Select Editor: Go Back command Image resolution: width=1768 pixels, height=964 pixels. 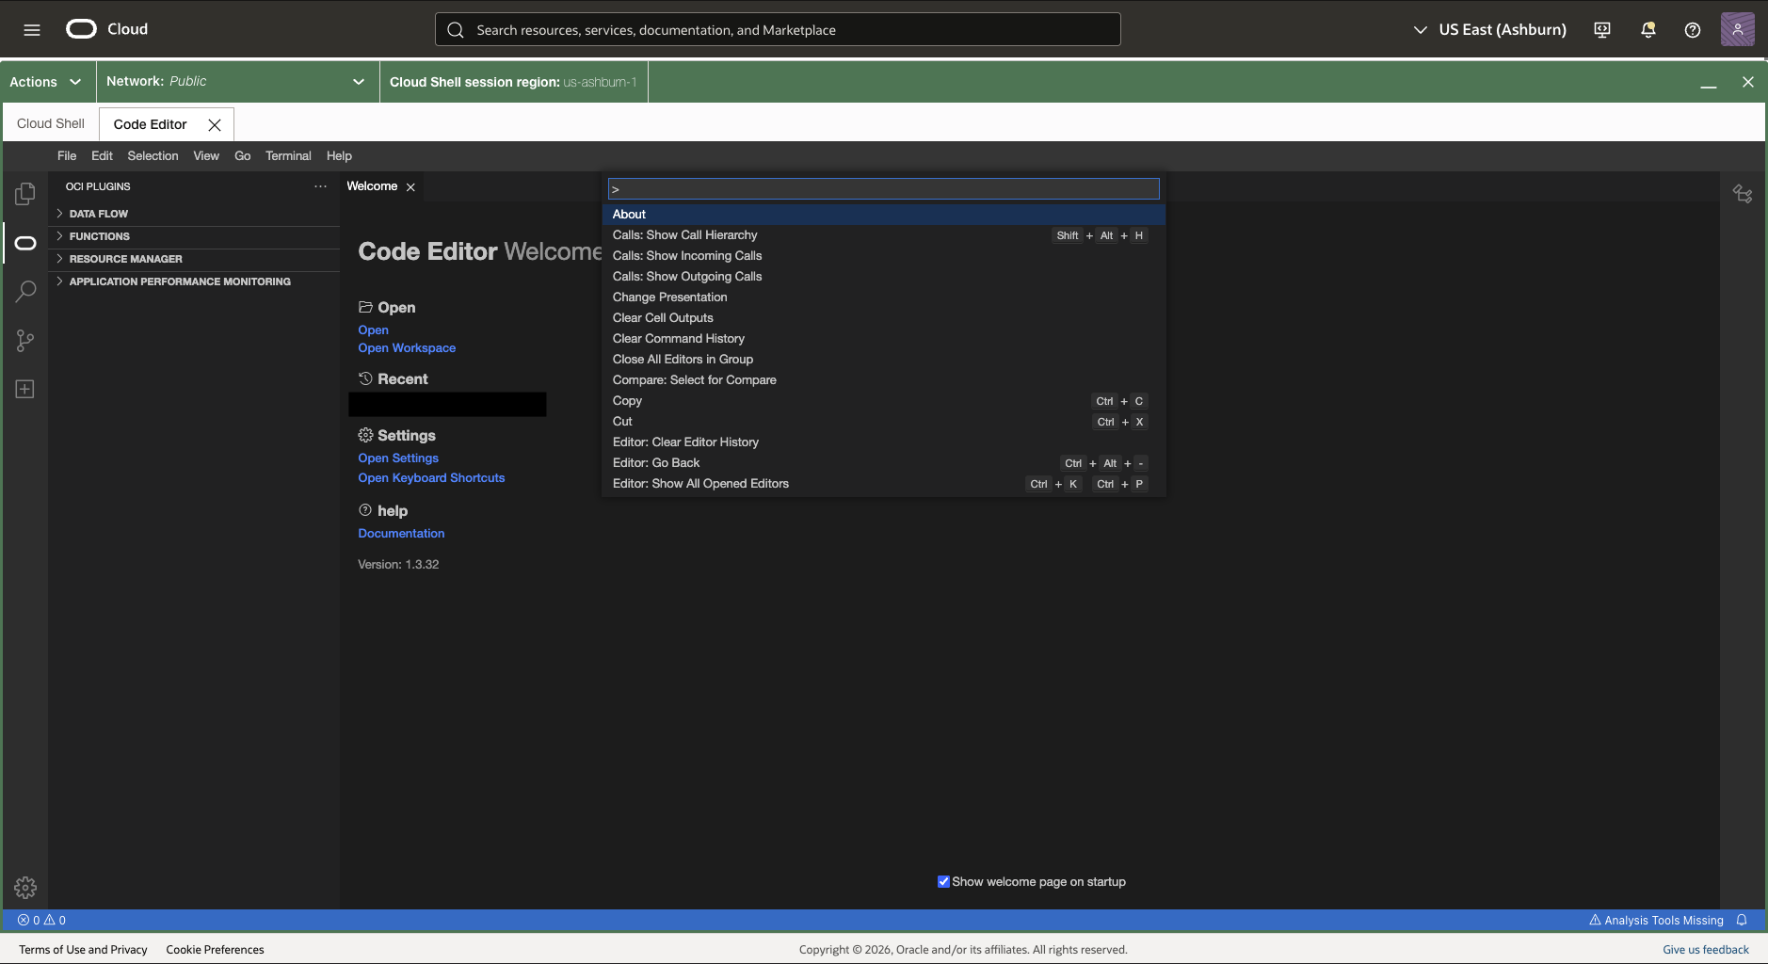coord(883,463)
